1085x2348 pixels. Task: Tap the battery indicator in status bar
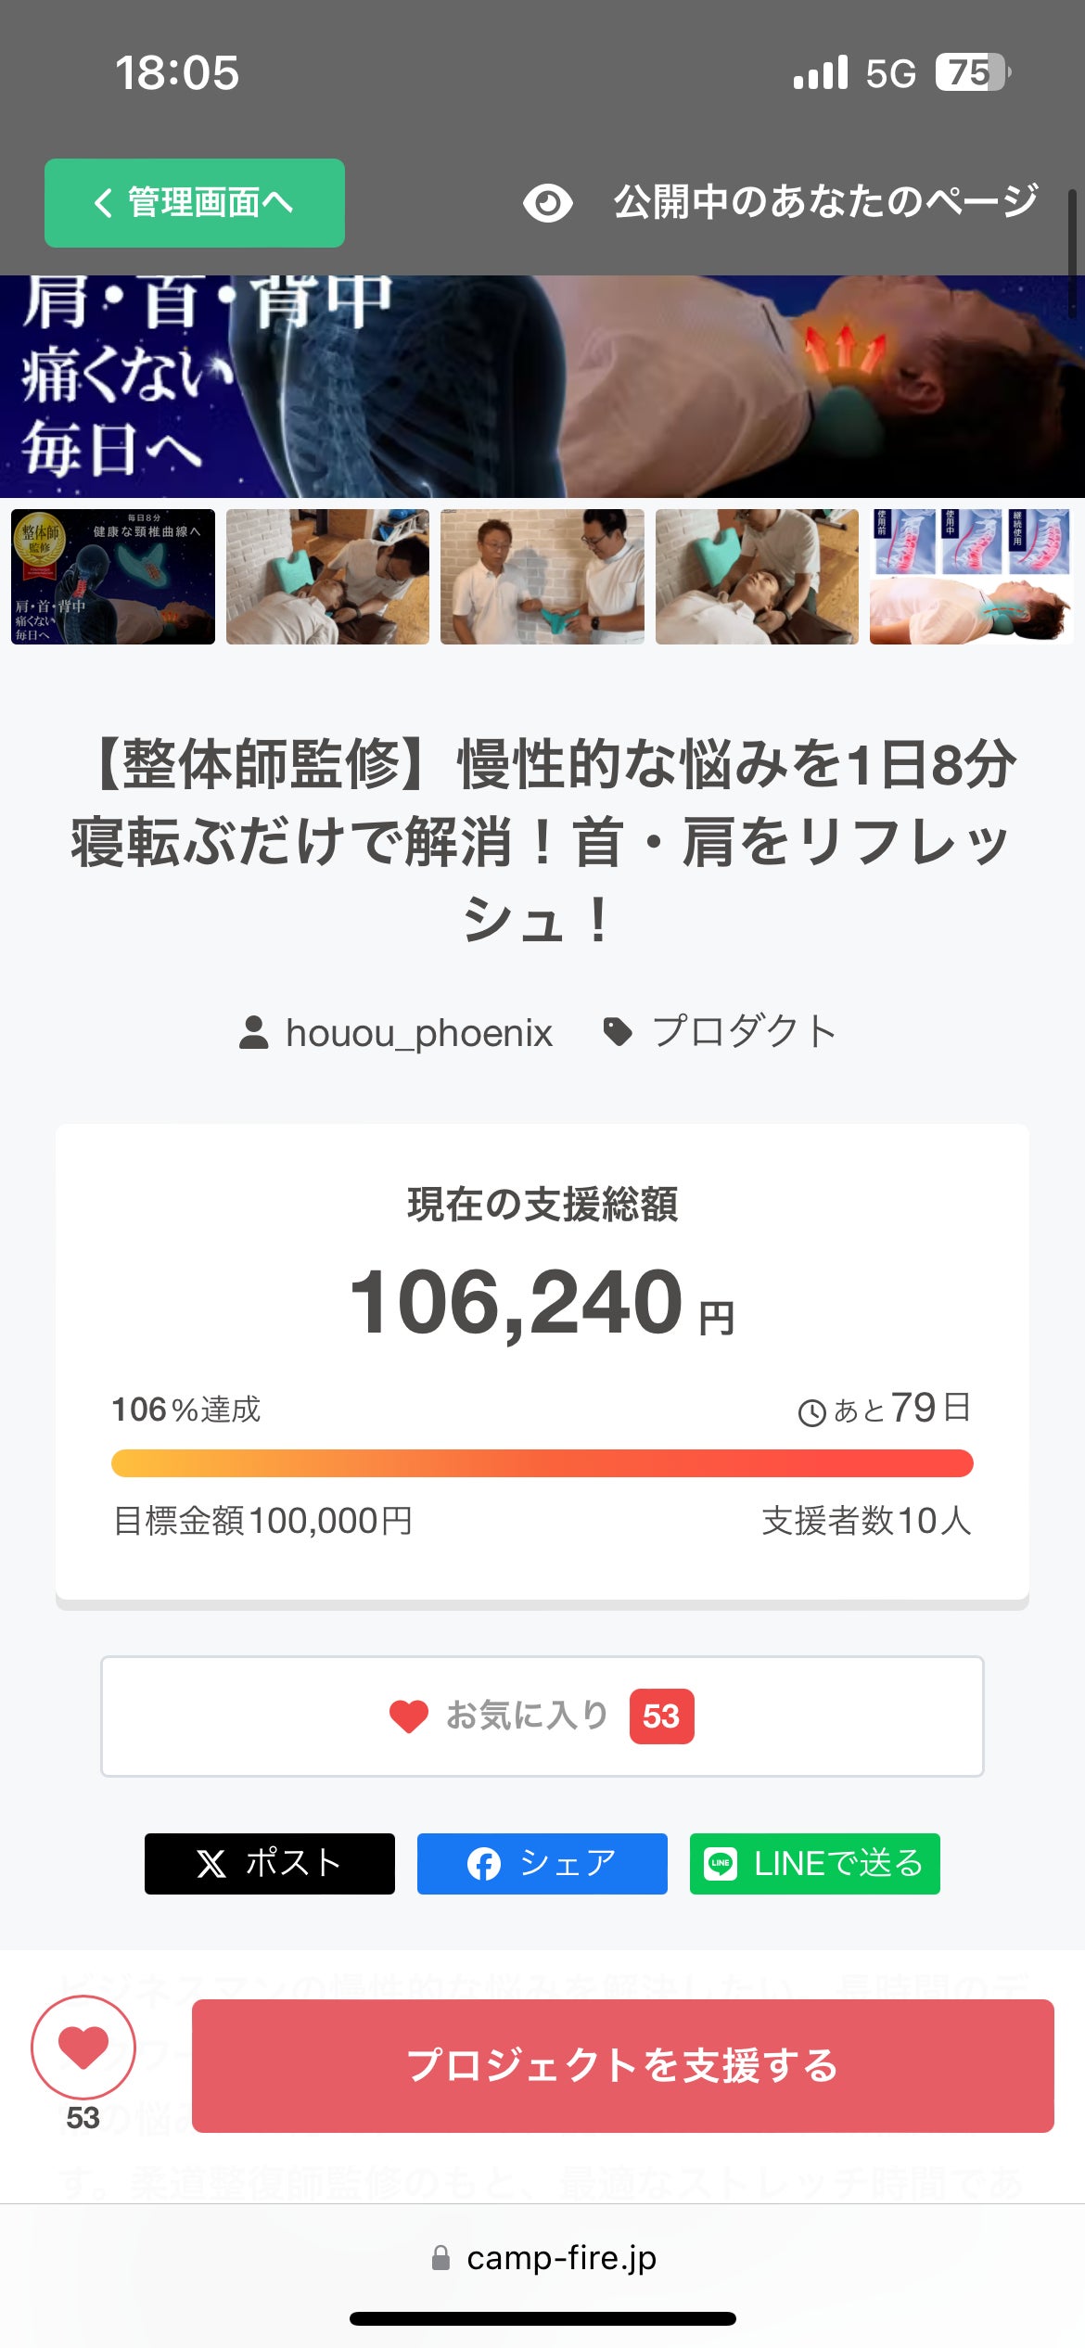pos(971,72)
